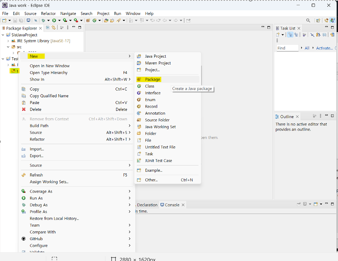Click Collapse All icon in Task List toolbar
338x261 pixels.
pos(324,35)
